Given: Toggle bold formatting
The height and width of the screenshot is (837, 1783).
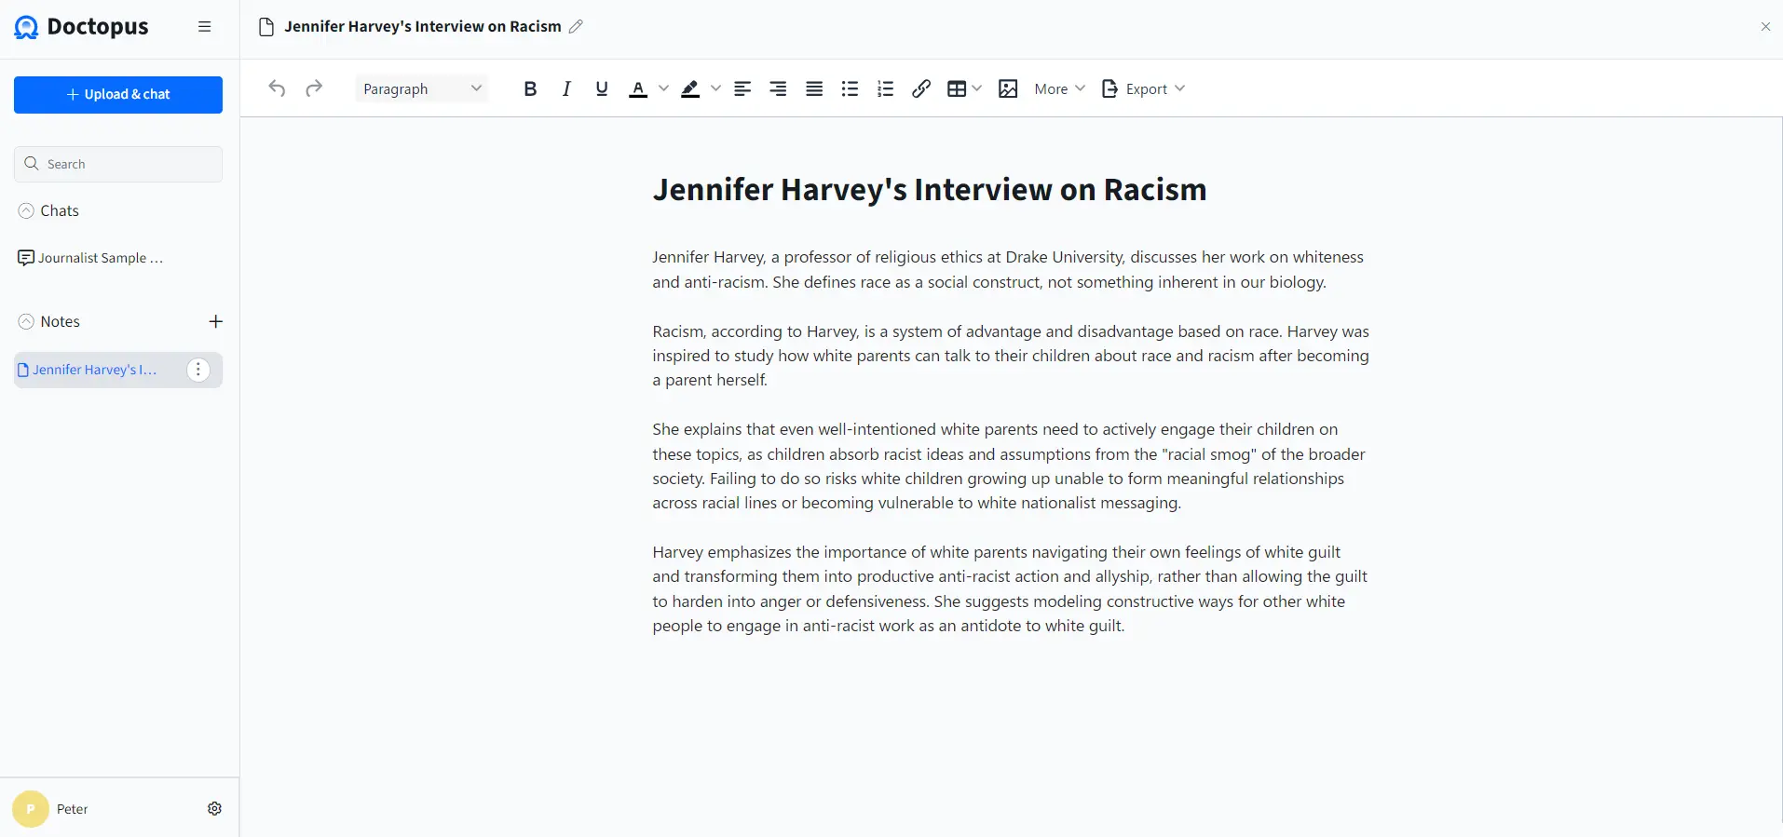Looking at the screenshot, I should 530,88.
